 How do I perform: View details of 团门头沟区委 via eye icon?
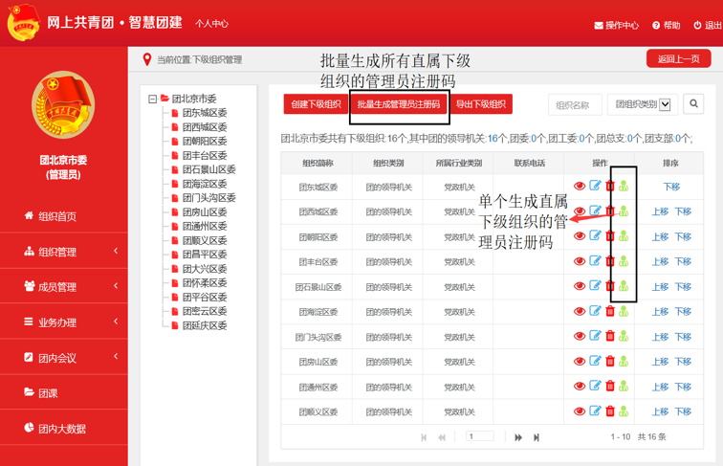[x=580, y=337]
